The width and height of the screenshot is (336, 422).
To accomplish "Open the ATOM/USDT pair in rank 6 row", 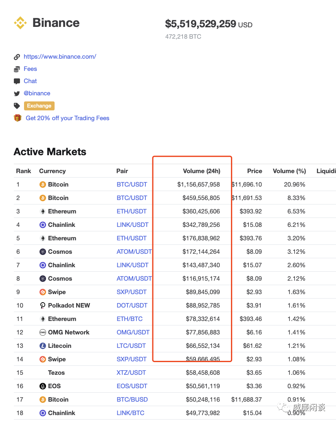I will click(x=134, y=252).
